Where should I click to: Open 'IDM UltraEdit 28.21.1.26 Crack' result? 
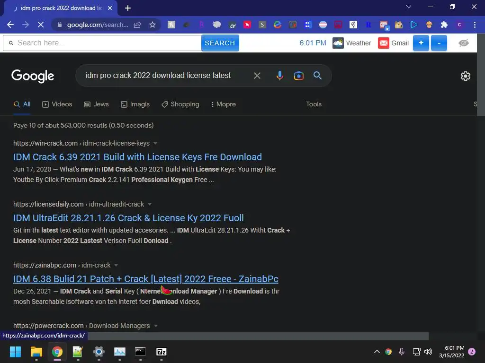128,218
